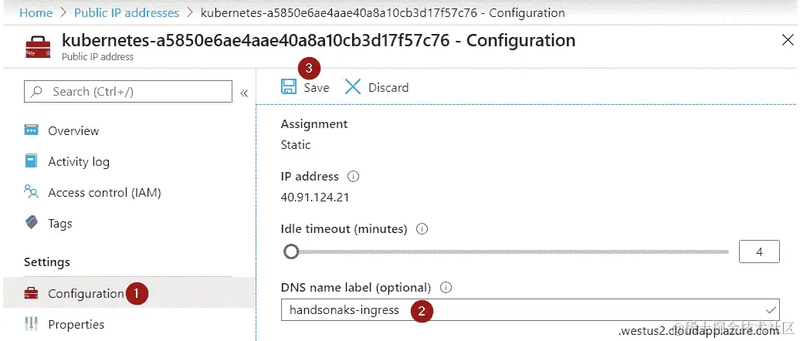Image resolution: width=800 pixels, height=341 pixels.
Task: Click the Tags label icon
Action: point(32,223)
